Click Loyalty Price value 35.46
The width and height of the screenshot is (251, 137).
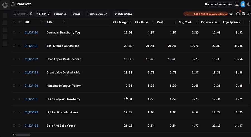(238, 46)
